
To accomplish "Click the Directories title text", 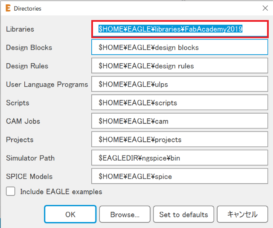I will tap(28, 8).
